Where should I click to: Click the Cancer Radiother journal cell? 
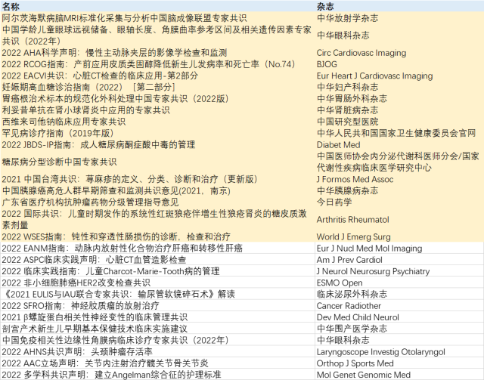point(399,306)
